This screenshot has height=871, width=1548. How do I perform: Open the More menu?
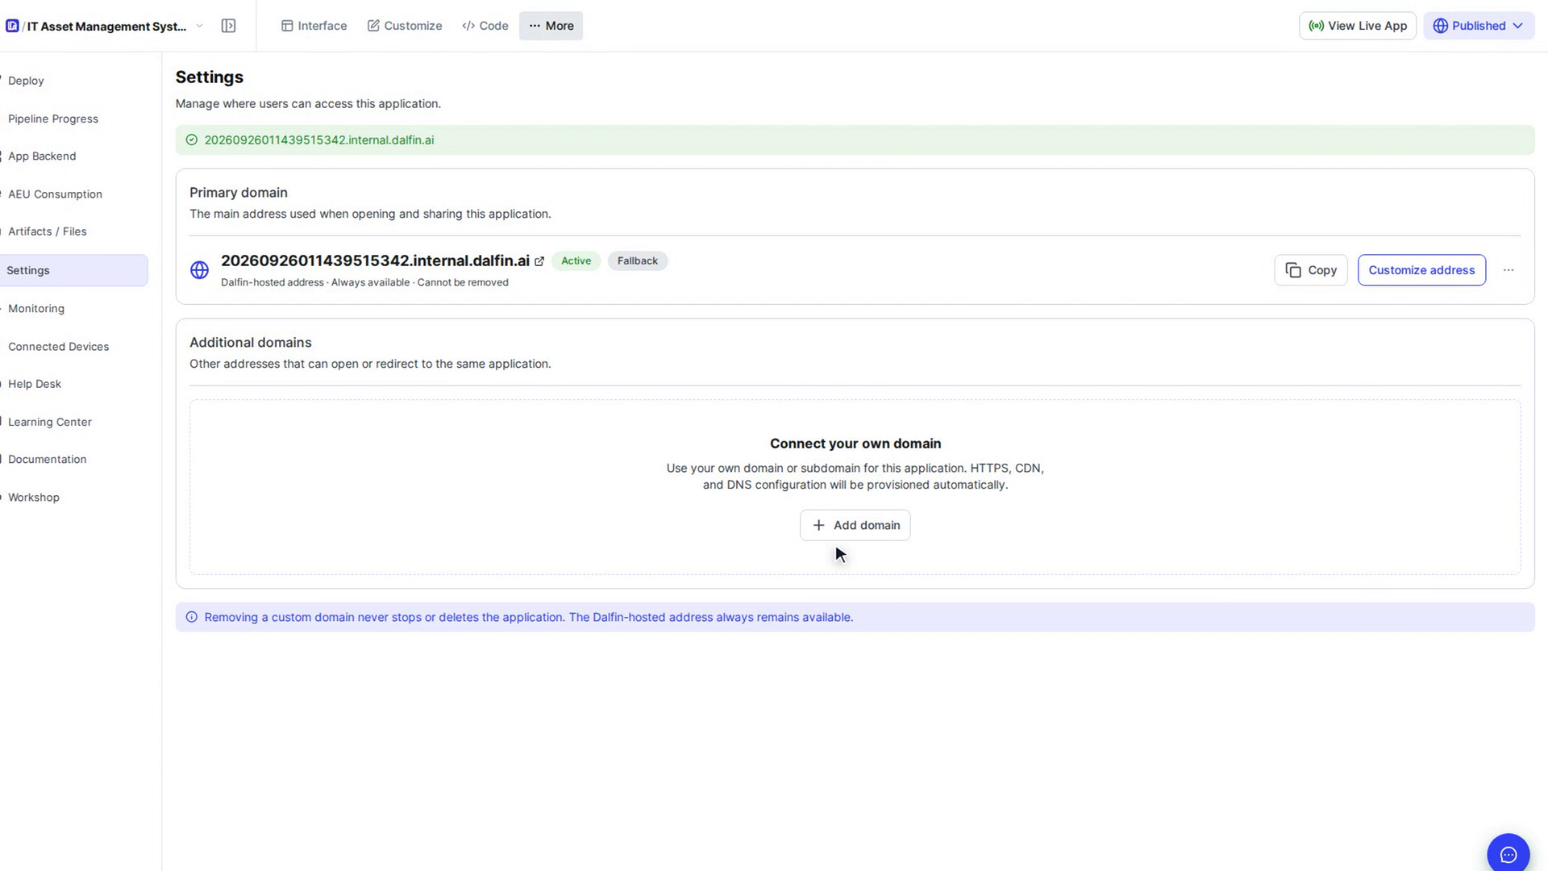[x=551, y=26]
